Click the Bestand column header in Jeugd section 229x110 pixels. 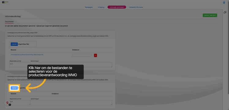(x=13, y=50)
